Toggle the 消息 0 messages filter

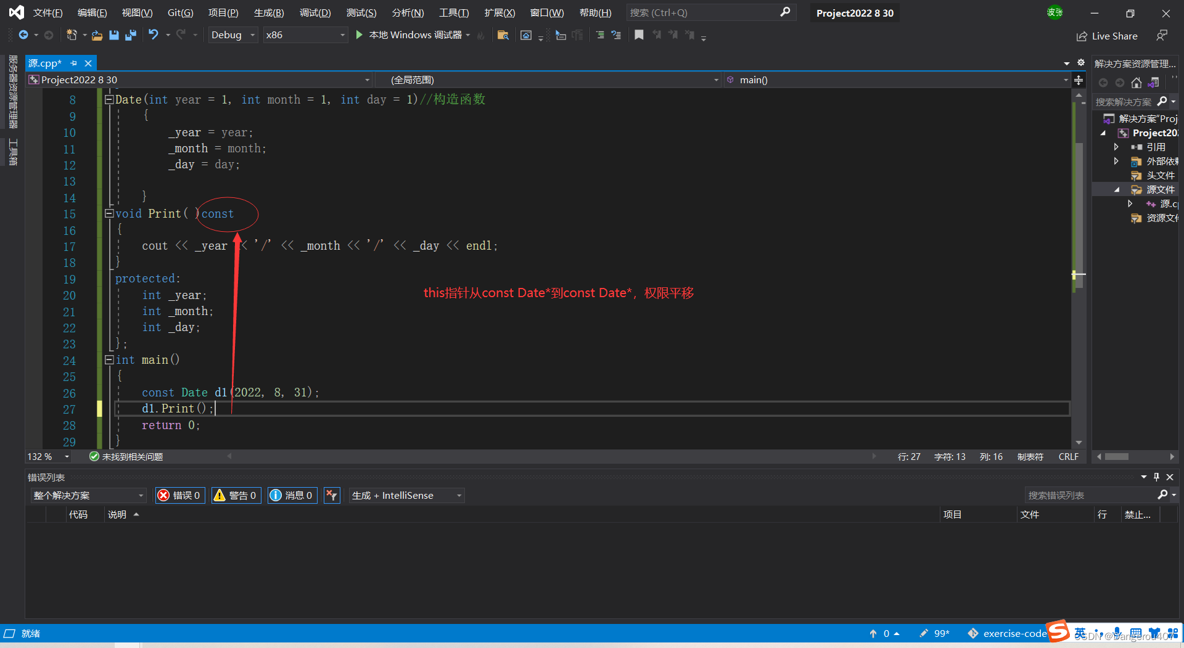pyautogui.click(x=292, y=495)
